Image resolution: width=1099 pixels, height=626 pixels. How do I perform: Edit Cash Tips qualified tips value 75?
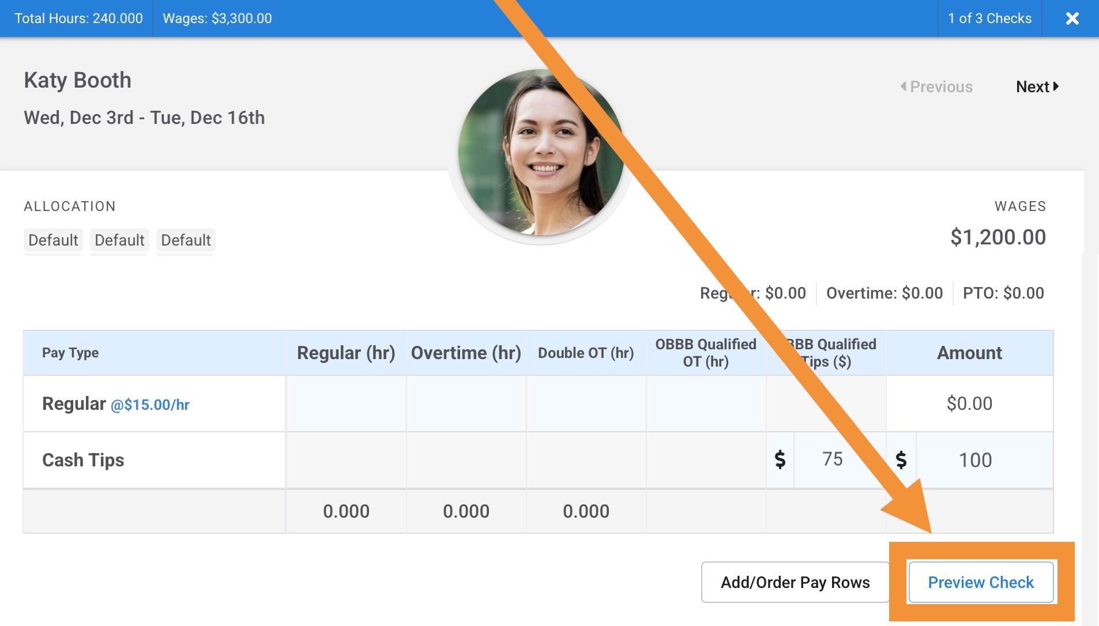[833, 459]
